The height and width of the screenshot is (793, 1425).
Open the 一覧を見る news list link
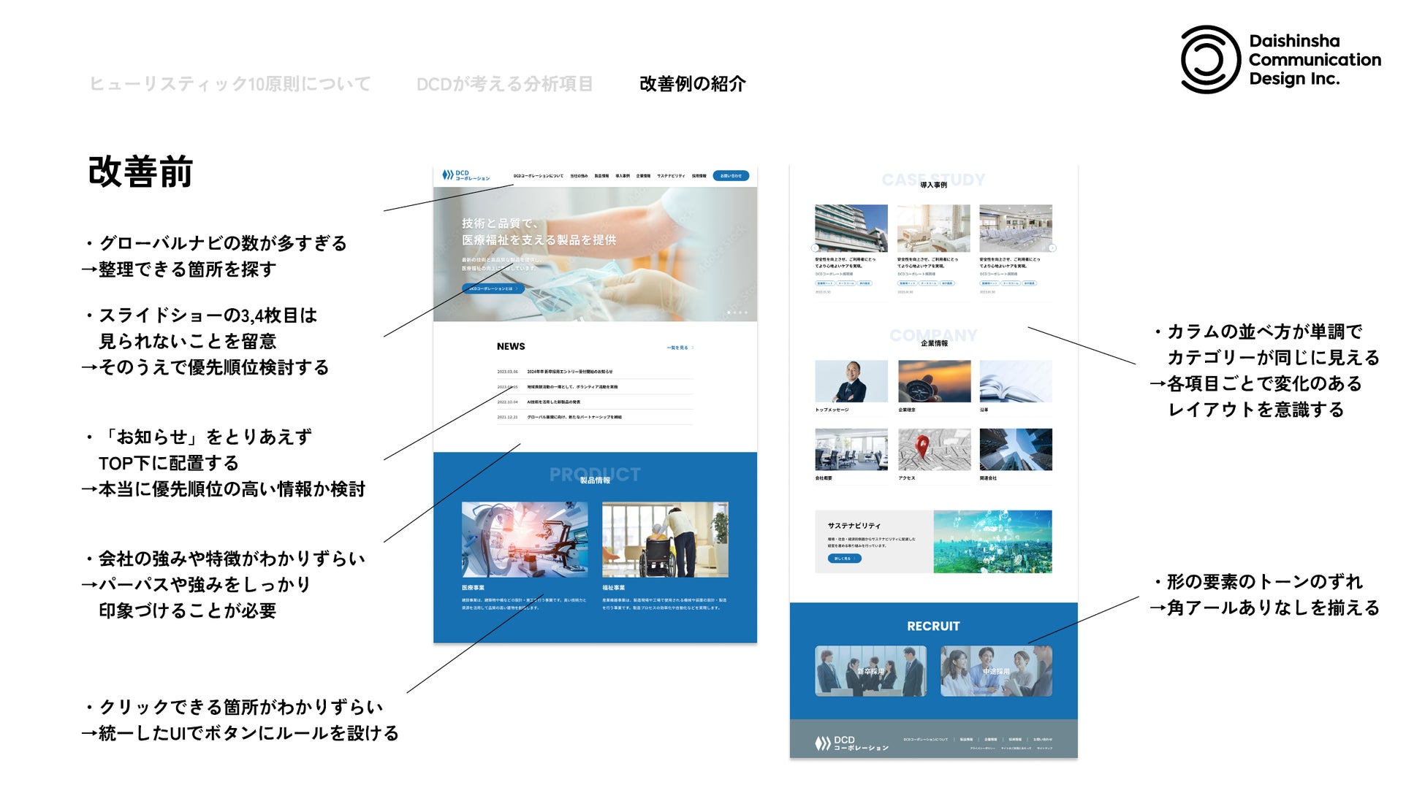(x=680, y=348)
